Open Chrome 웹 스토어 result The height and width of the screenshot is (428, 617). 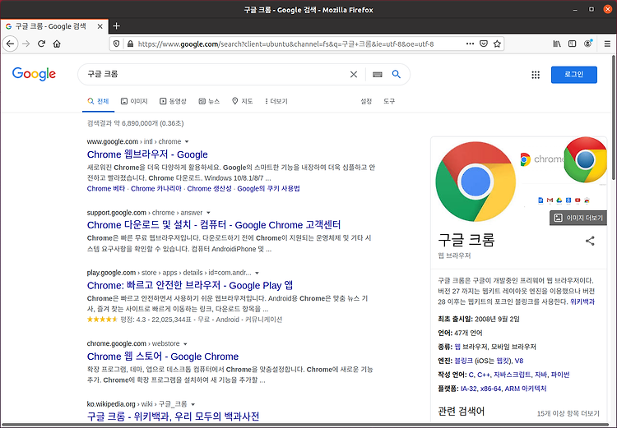(163, 357)
